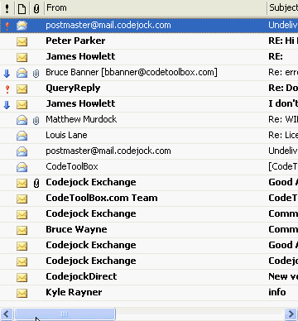Click the "RE: Hi" subject of Peter Parker
Viewport: 298px width, 321px height.
(x=283, y=41)
